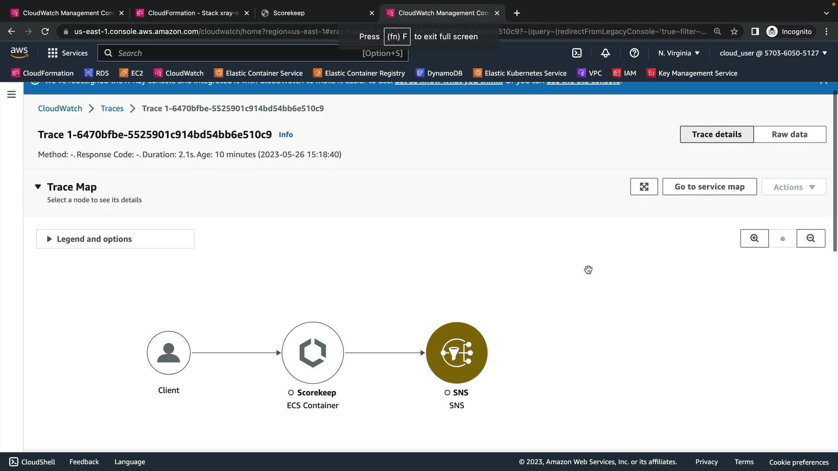Open the AWS CloudShell icon in header
This screenshot has width=838, height=471.
coord(577,53)
